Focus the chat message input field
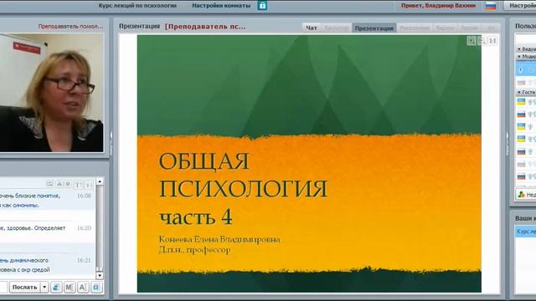This screenshot has width=536, height=301. (x=3, y=288)
